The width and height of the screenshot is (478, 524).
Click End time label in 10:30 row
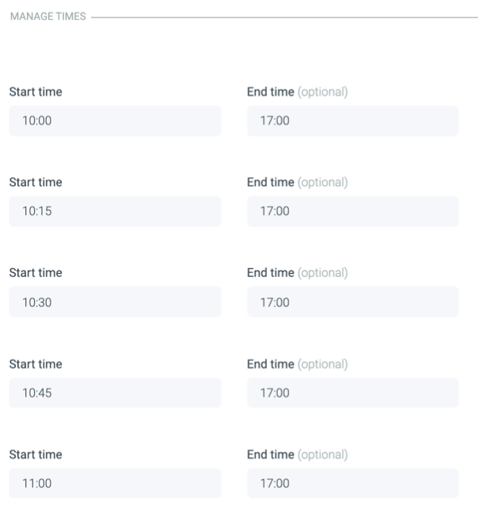click(271, 273)
